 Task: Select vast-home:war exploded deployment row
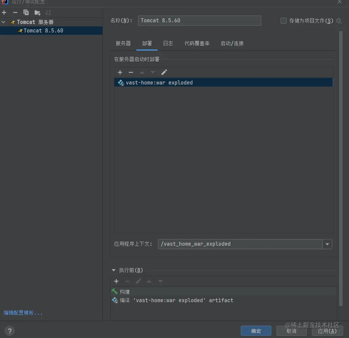tap(224, 82)
